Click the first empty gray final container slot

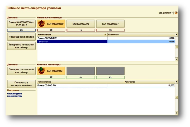click(x=81, y=71)
